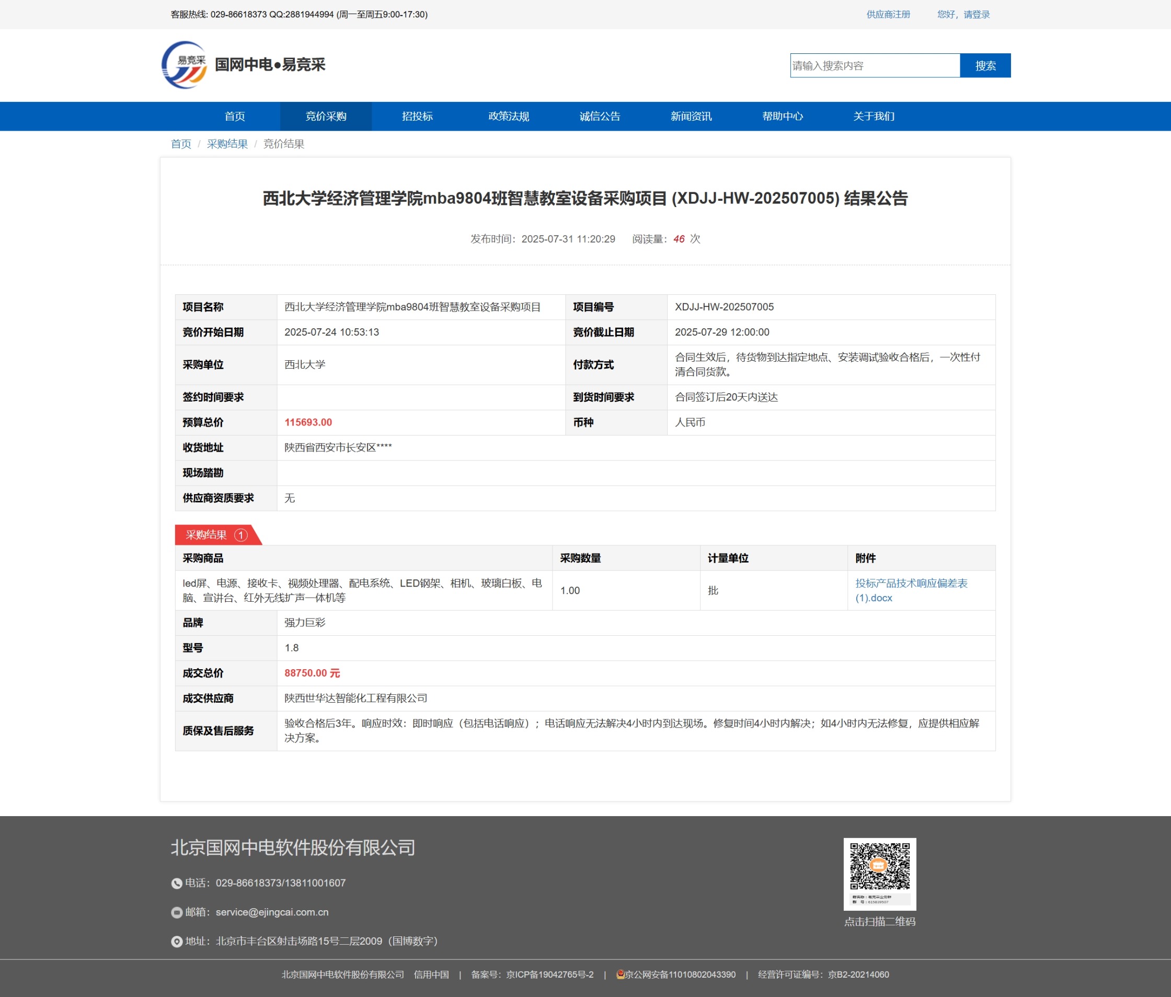
Task: Select the 新闻资讯 menu item
Action: coord(691,117)
